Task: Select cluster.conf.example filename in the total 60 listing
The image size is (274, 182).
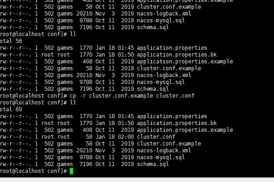Action: pos(169,144)
